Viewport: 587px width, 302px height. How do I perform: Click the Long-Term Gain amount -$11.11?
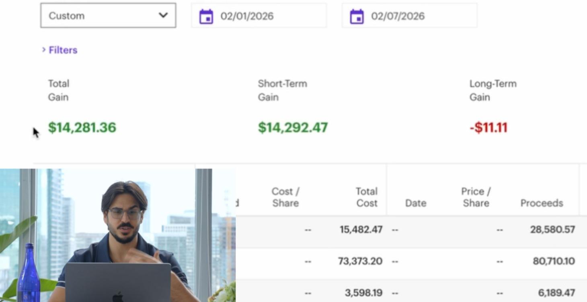[488, 128]
